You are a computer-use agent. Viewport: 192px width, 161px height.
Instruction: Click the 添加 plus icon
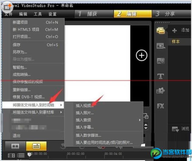point(175,30)
